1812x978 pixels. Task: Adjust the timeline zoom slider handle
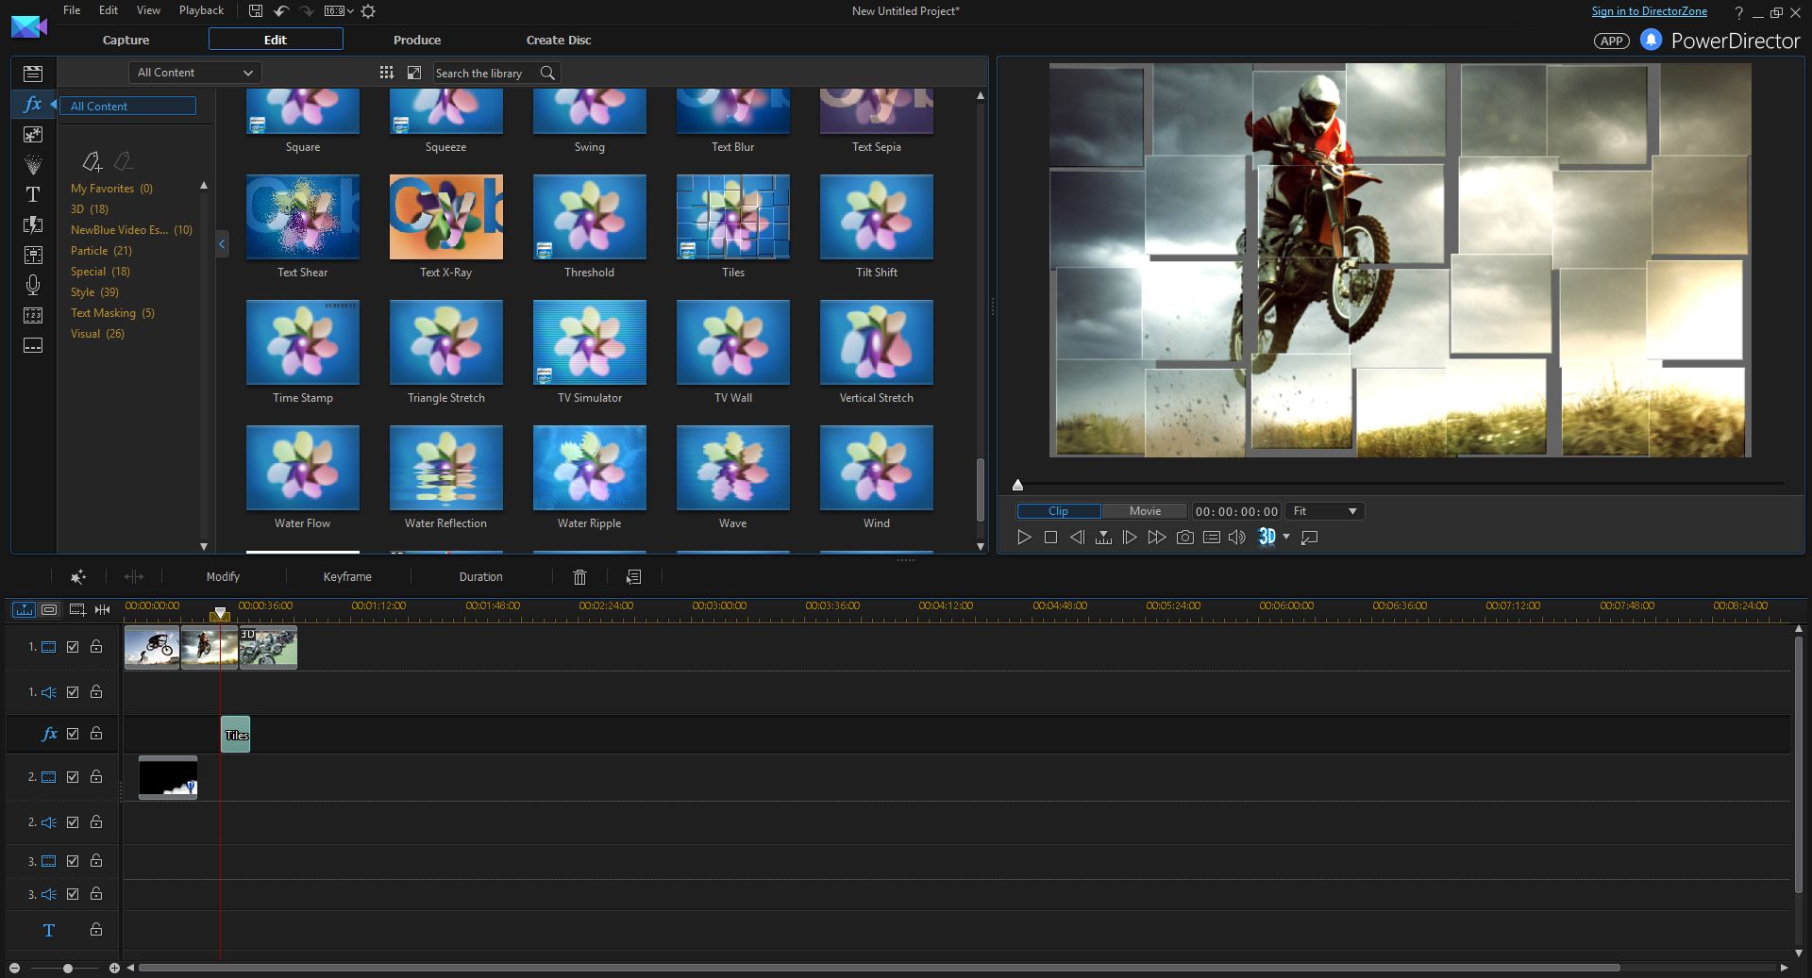pos(68,969)
